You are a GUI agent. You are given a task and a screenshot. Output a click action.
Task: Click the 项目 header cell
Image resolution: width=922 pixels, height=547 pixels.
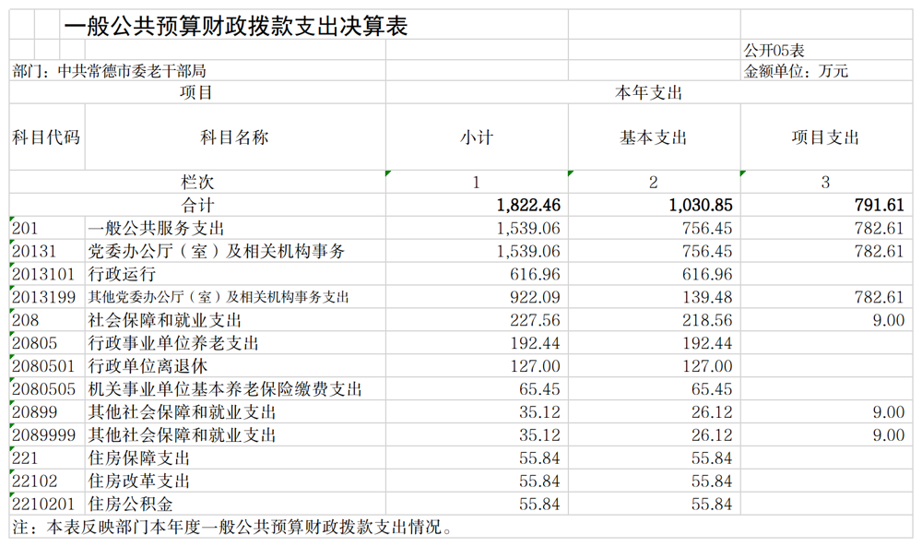coord(196,93)
